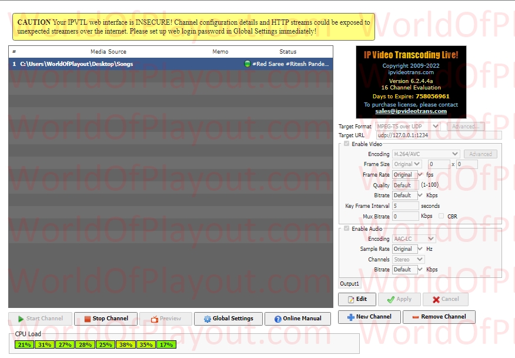Click the red minus Remove Channel icon
Viewport: 515px width, 358px height.
point(416,317)
